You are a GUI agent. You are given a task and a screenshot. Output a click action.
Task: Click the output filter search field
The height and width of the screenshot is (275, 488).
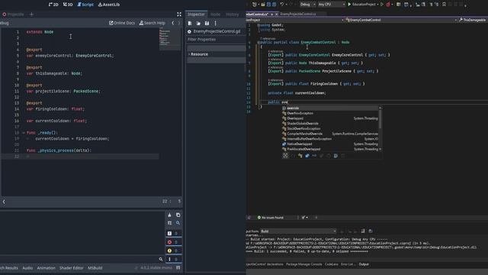click(x=82, y=259)
